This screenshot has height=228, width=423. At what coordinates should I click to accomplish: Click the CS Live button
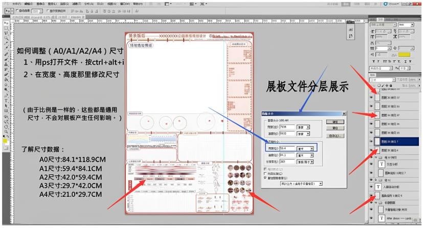[392, 4]
